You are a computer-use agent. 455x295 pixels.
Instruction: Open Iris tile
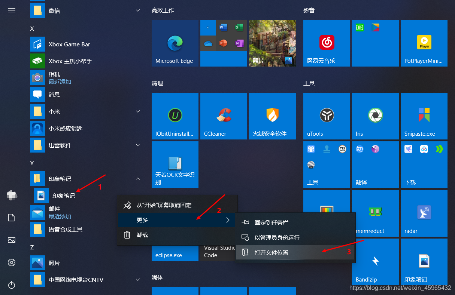(375, 116)
